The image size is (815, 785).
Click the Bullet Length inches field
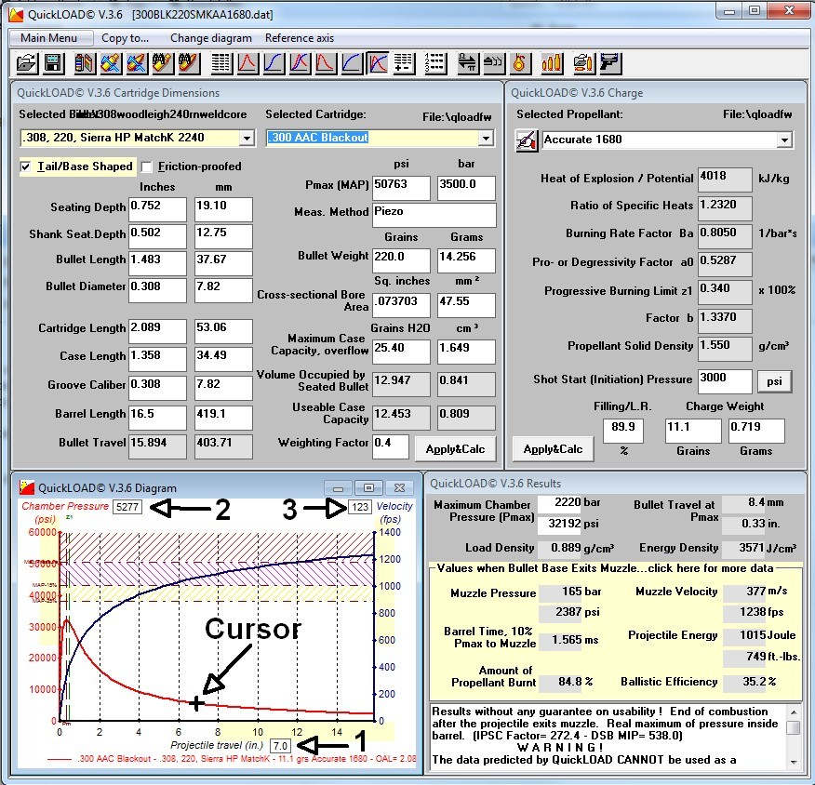[x=157, y=263]
